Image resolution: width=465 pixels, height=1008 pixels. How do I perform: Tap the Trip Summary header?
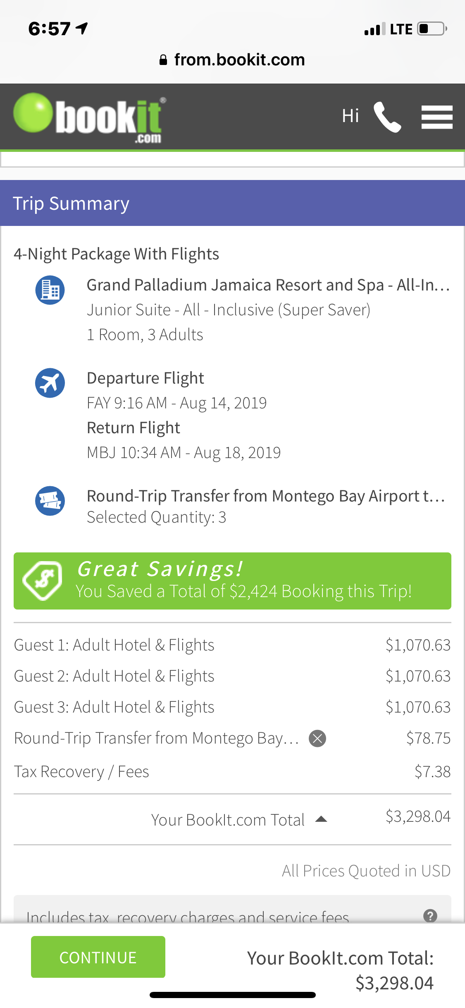[x=71, y=204]
